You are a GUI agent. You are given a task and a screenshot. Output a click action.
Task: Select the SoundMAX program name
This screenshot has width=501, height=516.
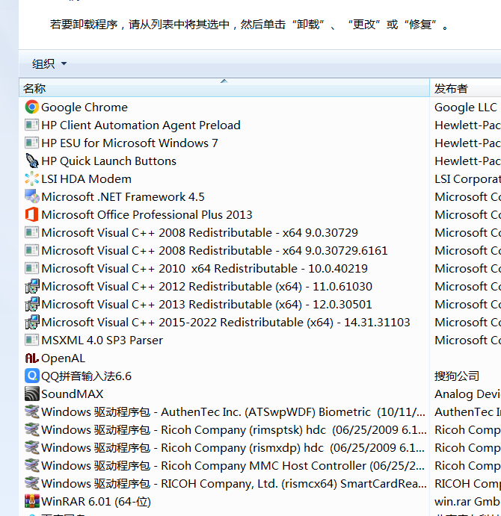pyautogui.click(x=73, y=394)
